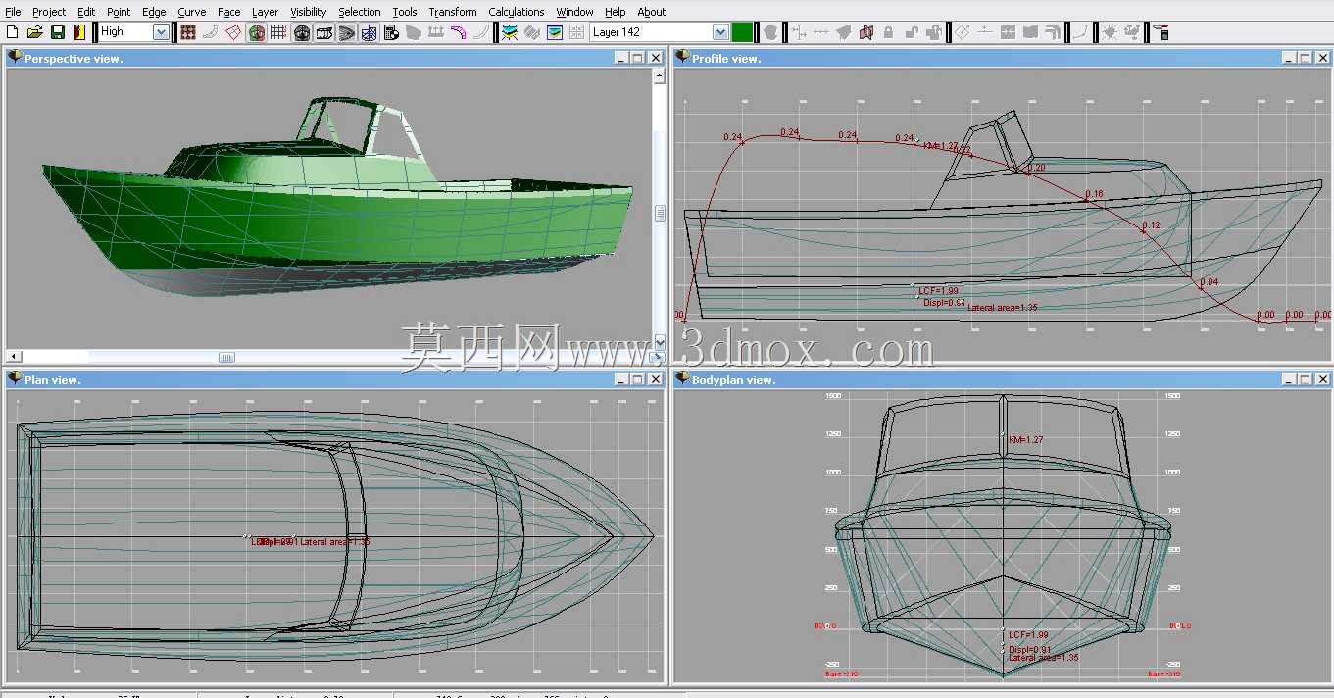Screen dimensions: 1334x698
Task: Open the File menu
Action: pos(13,12)
